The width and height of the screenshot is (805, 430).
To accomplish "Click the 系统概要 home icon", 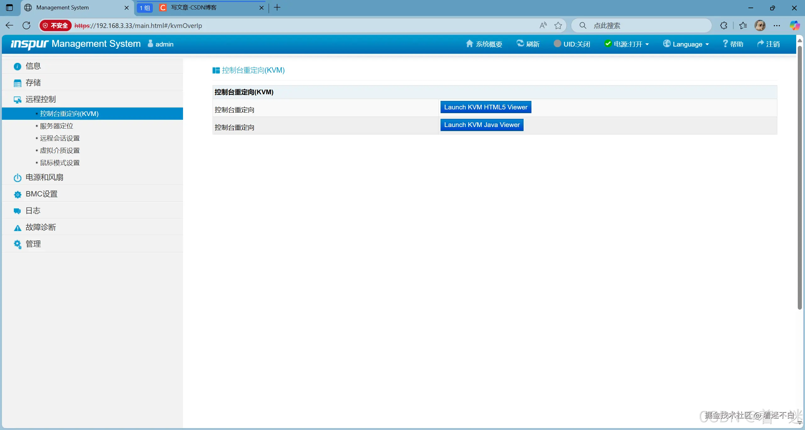I will (x=469, y=44).
